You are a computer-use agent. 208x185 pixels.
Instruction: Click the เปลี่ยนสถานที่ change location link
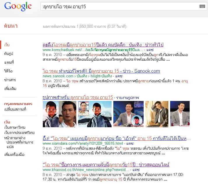coord(15,109)
